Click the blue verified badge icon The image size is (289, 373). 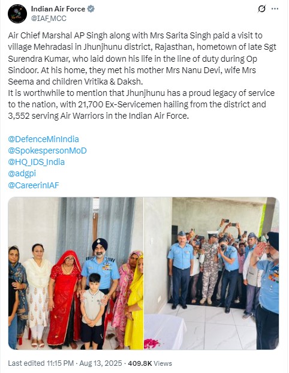point(91,9)
